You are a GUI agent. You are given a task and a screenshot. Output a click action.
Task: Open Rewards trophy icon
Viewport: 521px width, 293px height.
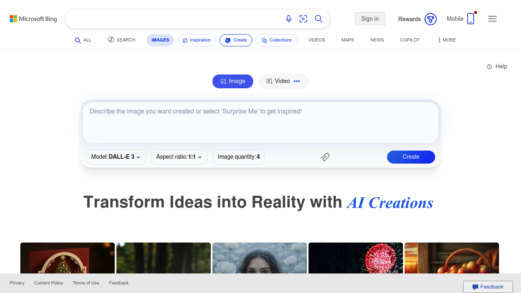coord(430,19)
